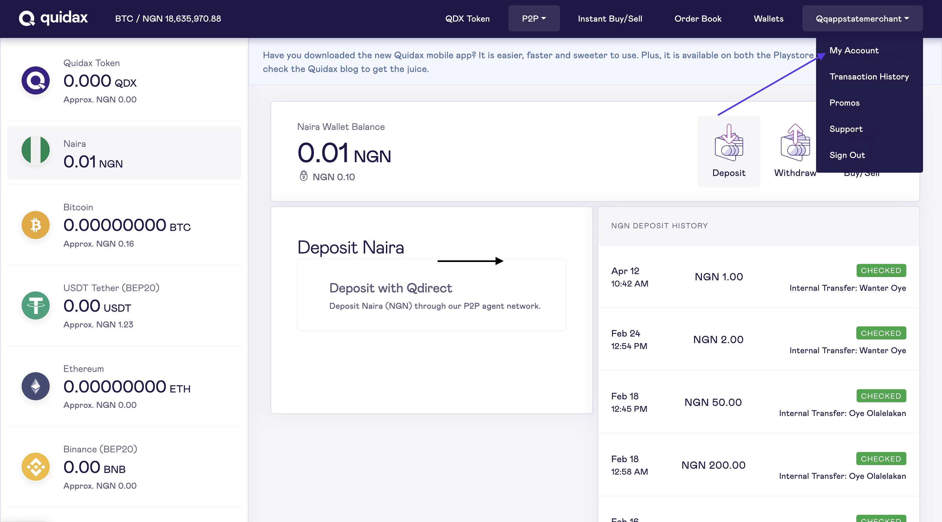Open the Order Book link
The height and width of the screenshot is (522, 942).
coord(698,18)
